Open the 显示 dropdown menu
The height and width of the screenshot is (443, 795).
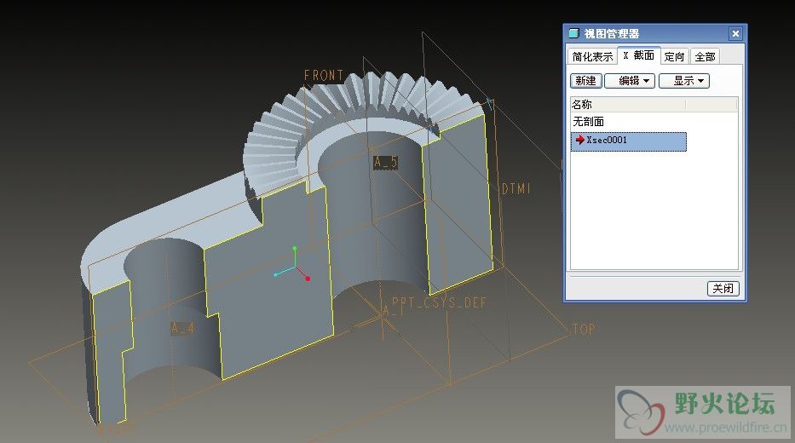coord(684,81)
